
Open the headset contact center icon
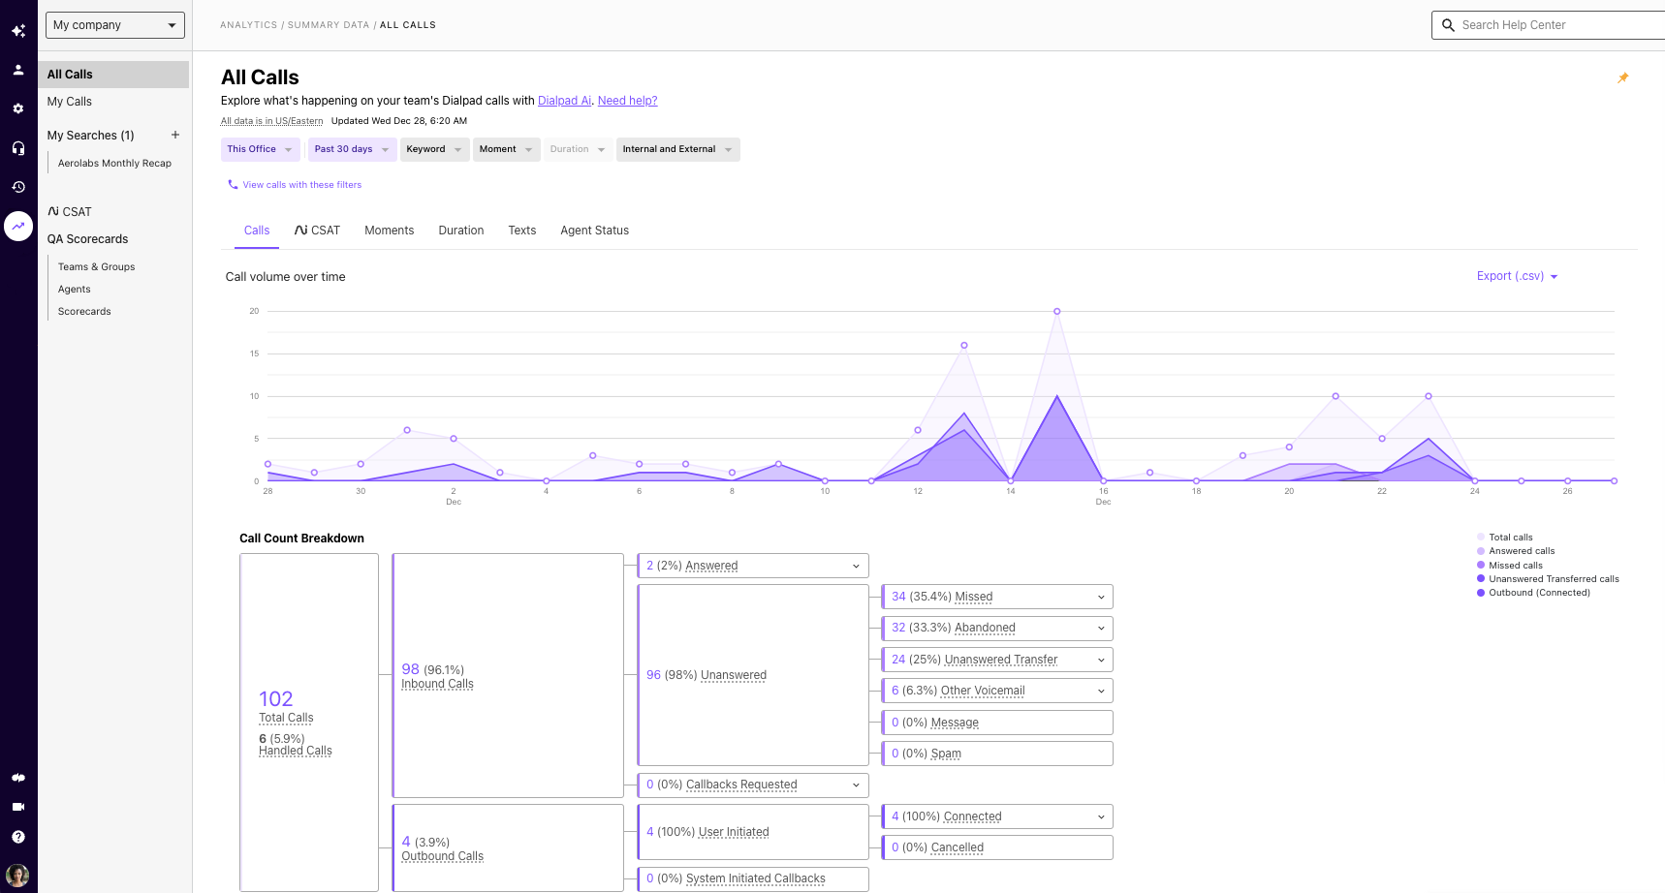tap(18, 148)
